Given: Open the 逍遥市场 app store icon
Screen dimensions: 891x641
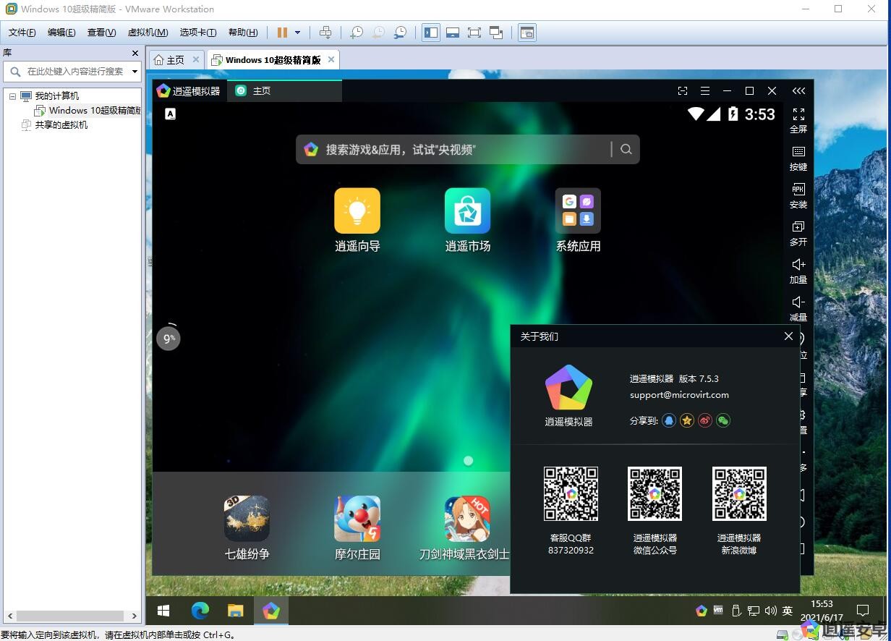Looking at the screenshot, I should [x=467, y=211].
